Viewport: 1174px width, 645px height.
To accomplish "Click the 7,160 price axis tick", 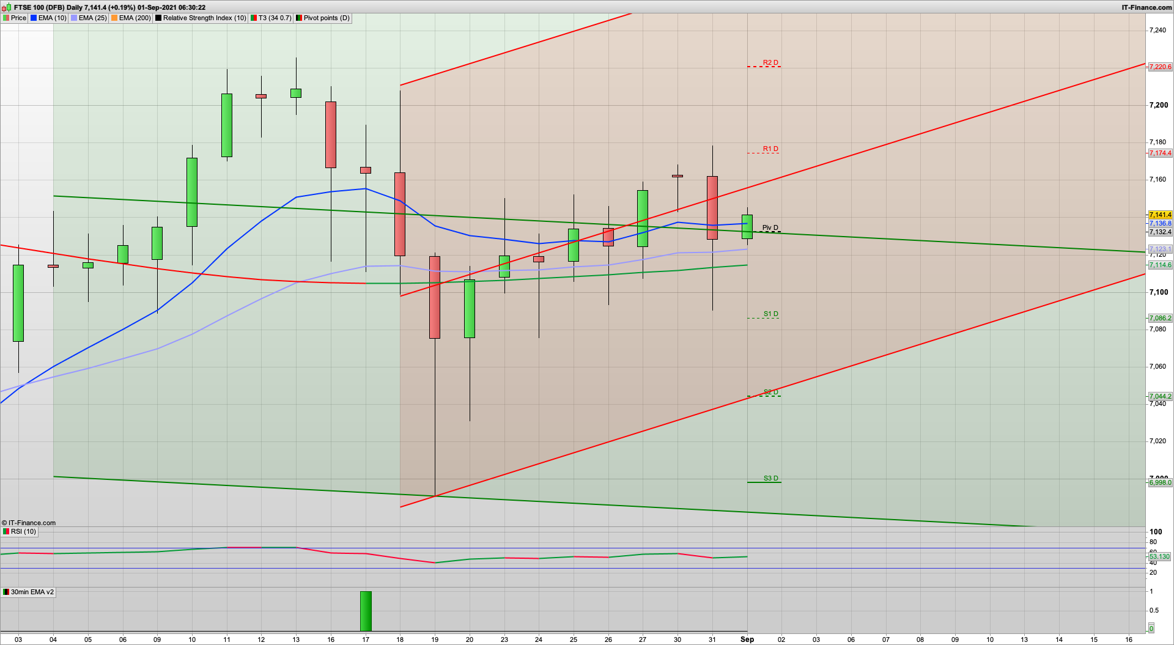I will (1157, 179).
